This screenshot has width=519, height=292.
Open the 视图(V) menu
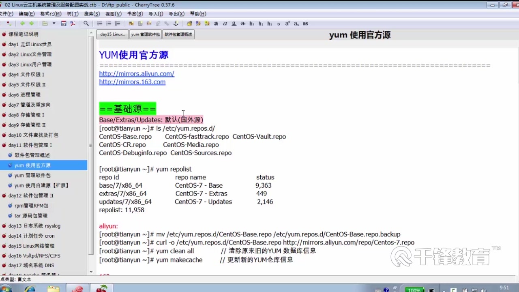point(114,14)
